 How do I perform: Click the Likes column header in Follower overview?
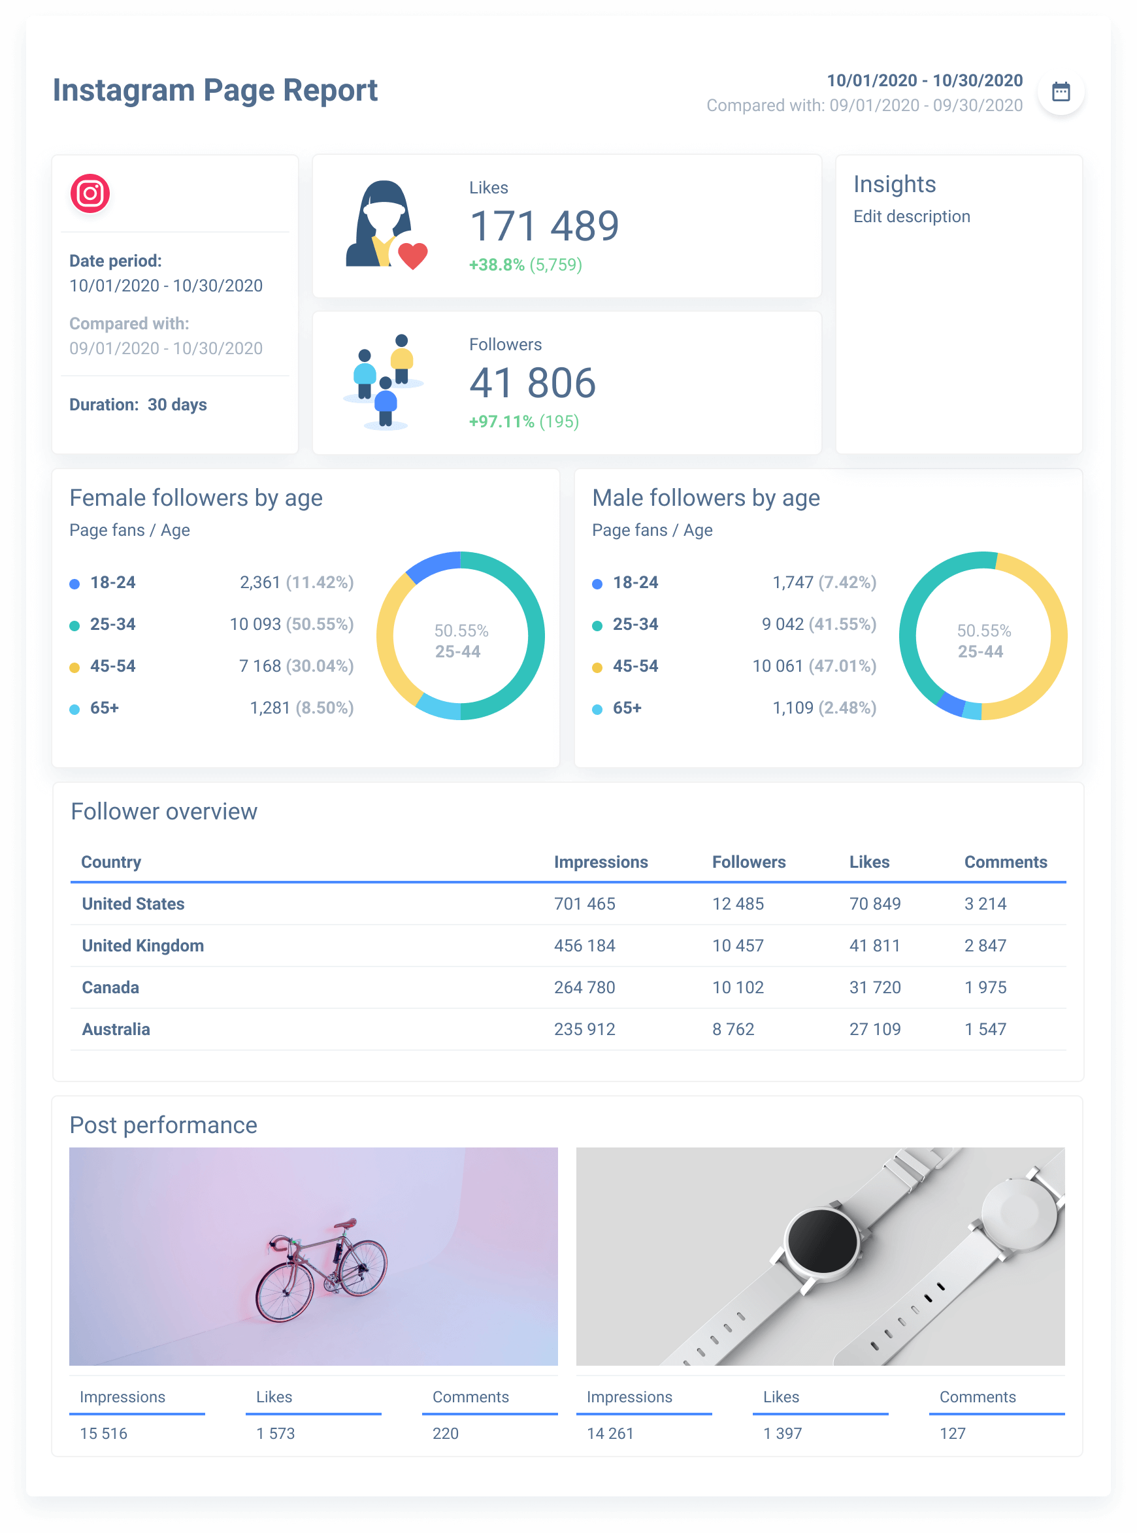coord(868,862)
